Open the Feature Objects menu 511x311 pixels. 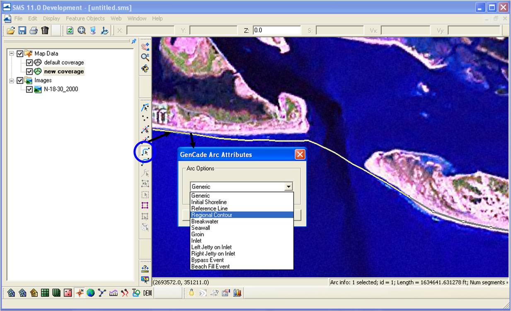click(x=86, y=18)
